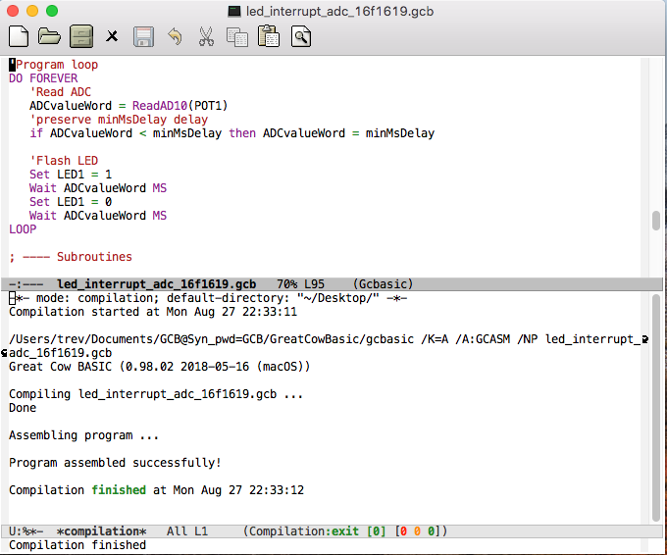Screen dimensions: 667x555
Task: Click the 'Flash LED comment
Action: tap(64, 161)
